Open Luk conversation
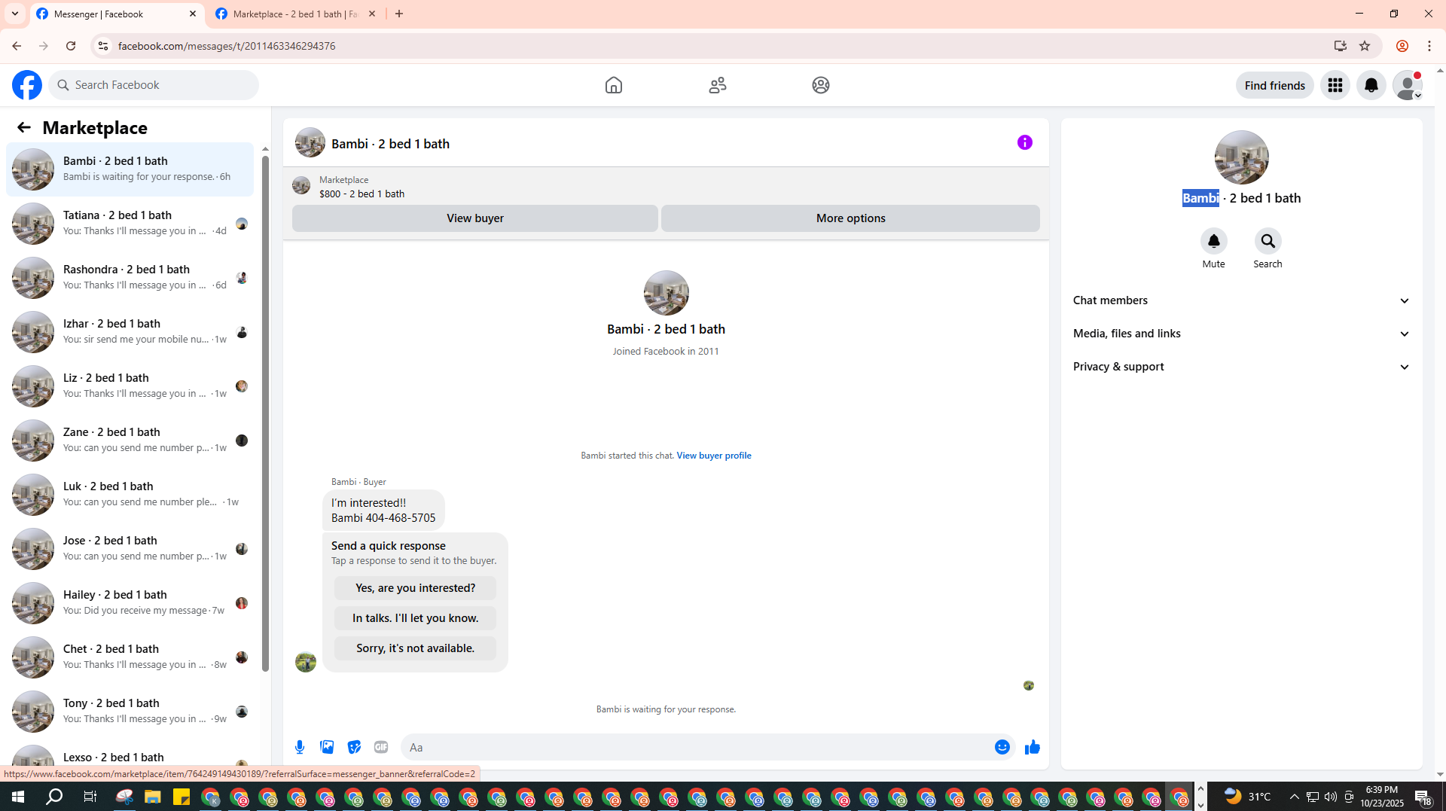1446x811 pixels. point(130,494)
